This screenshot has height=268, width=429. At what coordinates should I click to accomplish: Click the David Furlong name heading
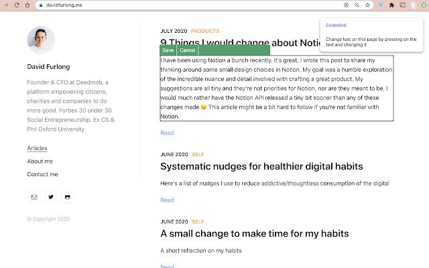click(48, 67)
